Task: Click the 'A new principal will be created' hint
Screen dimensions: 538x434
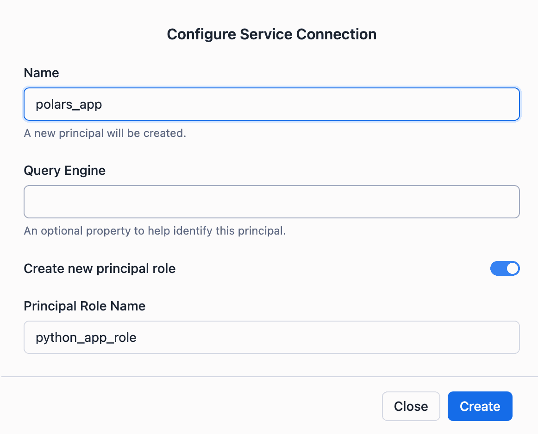Action: coord(105,133)
